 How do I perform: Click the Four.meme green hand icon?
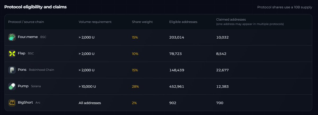pos(12,37)
